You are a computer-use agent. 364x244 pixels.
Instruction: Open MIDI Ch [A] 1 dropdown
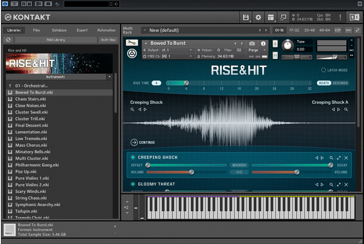[191, 56]
